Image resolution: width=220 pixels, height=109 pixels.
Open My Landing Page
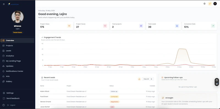(18, 61)
